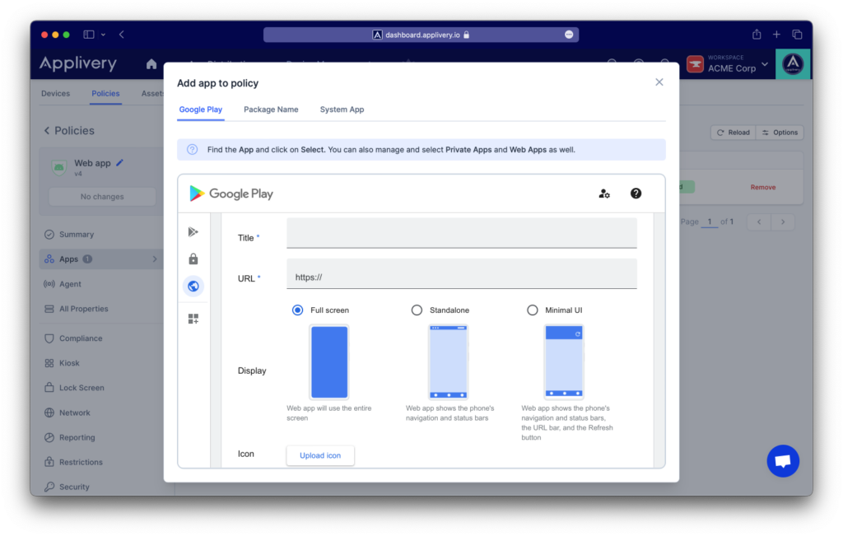Click the Full screen phone preview

[329, 361]
